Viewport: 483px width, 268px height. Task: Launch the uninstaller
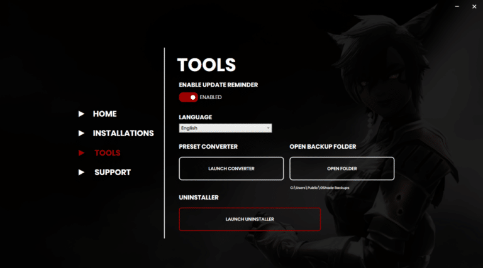click(x=250, y=219)
